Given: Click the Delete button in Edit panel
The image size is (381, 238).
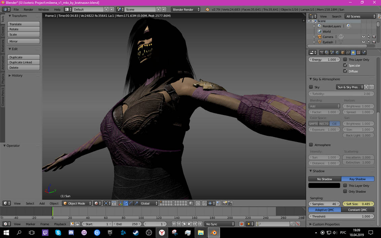Looking at the screenshot, I should pos(24,68).
